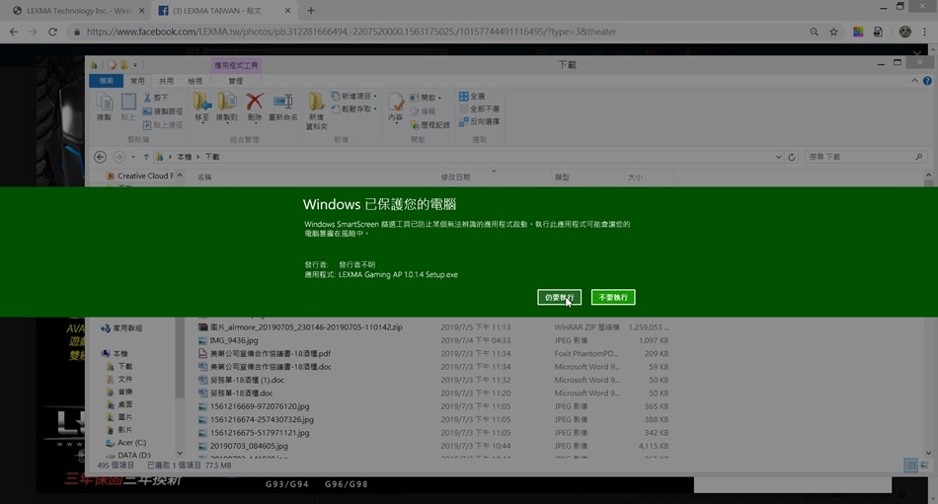
Task: Click the 複製 (Copy) ribbon icon
Action: coord(105,108)
